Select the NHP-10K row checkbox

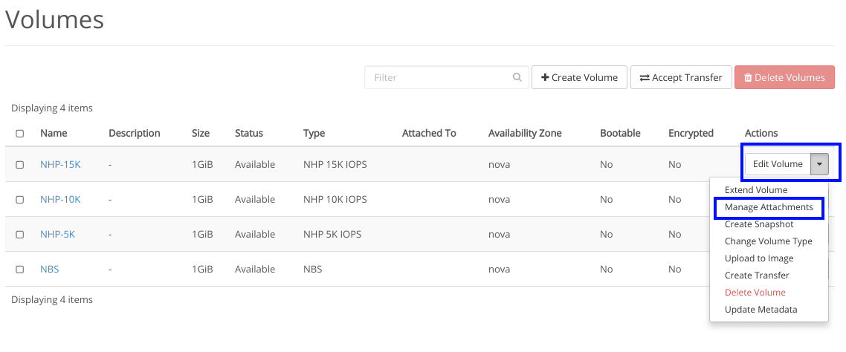coord(20,200)
